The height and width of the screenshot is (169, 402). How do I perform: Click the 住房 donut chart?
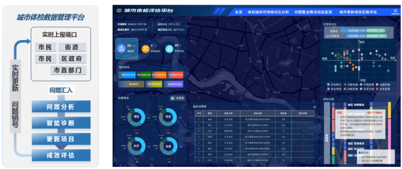(x=168, y=146)
